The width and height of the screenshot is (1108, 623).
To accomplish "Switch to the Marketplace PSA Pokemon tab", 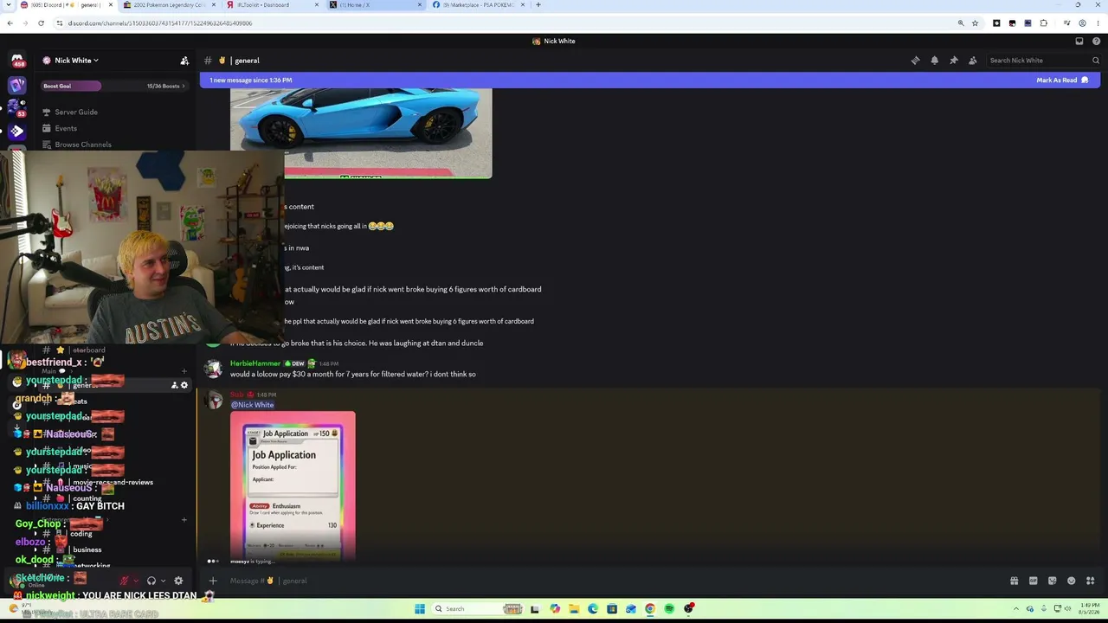I will (x=477, y=5).
